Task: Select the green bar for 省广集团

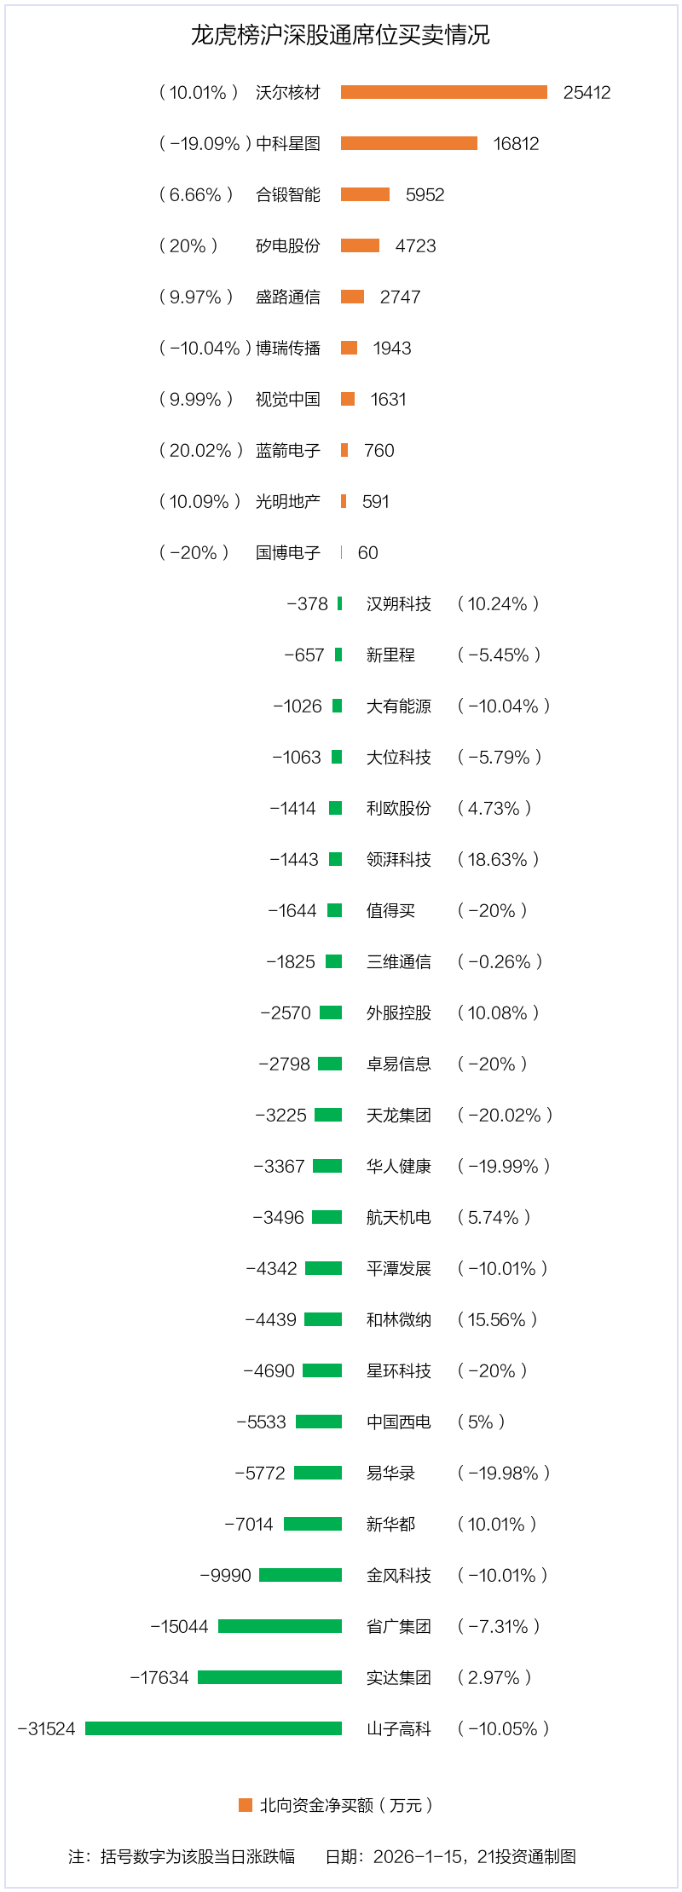Action: tap(280, 1626)
